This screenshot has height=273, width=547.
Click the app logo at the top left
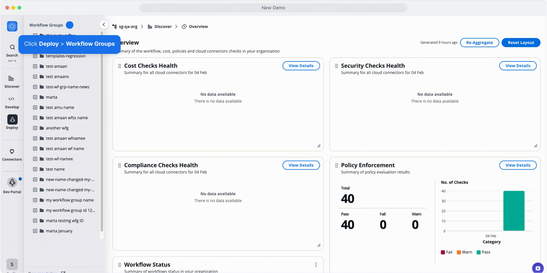coord(12,26)
